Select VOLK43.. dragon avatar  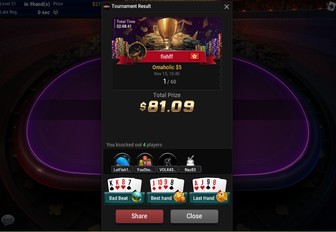click(x=168, y=160)
